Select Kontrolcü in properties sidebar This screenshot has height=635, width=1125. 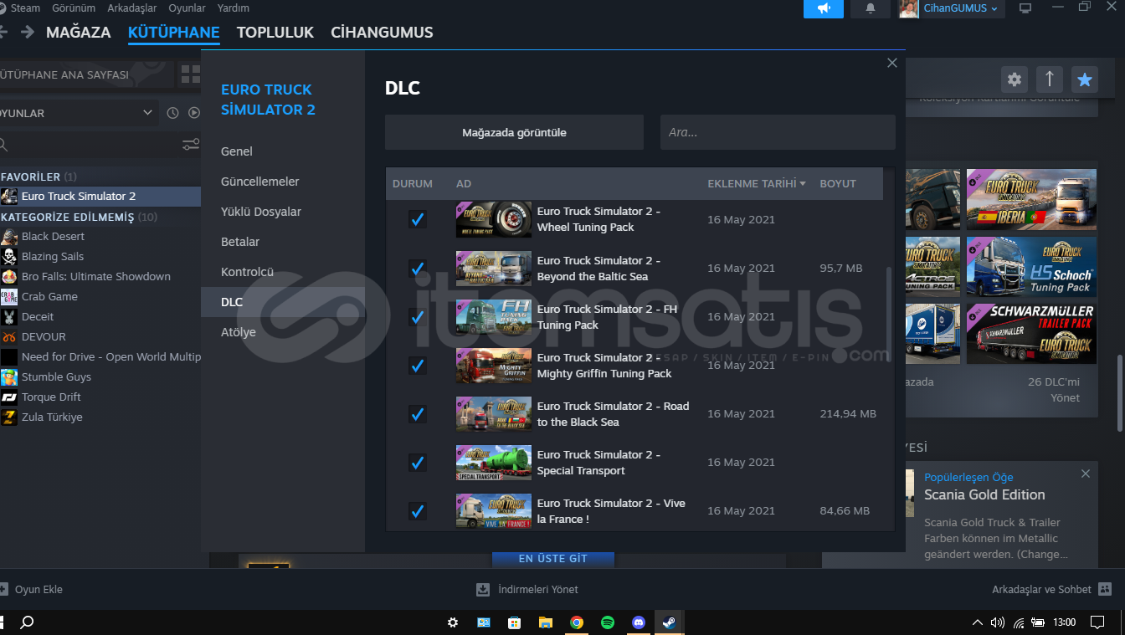(283, 272)
